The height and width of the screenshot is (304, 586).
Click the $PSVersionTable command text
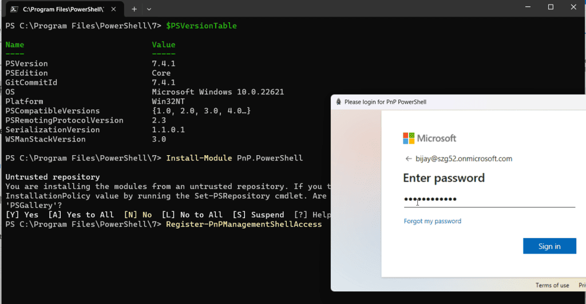[x=201, y=26]
